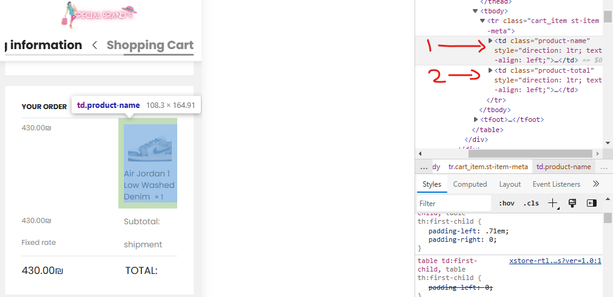This screenshot has width=613, height=297.
Task: Open the Computed tab
Action: pyautogui.click(x=470, y=184)
